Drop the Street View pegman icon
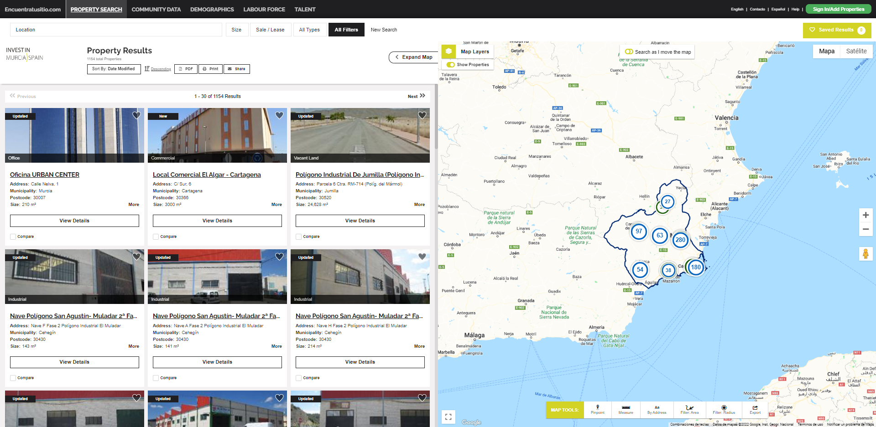Image resolution: width=876 pixels, height=427 pixels. [866, 254]
